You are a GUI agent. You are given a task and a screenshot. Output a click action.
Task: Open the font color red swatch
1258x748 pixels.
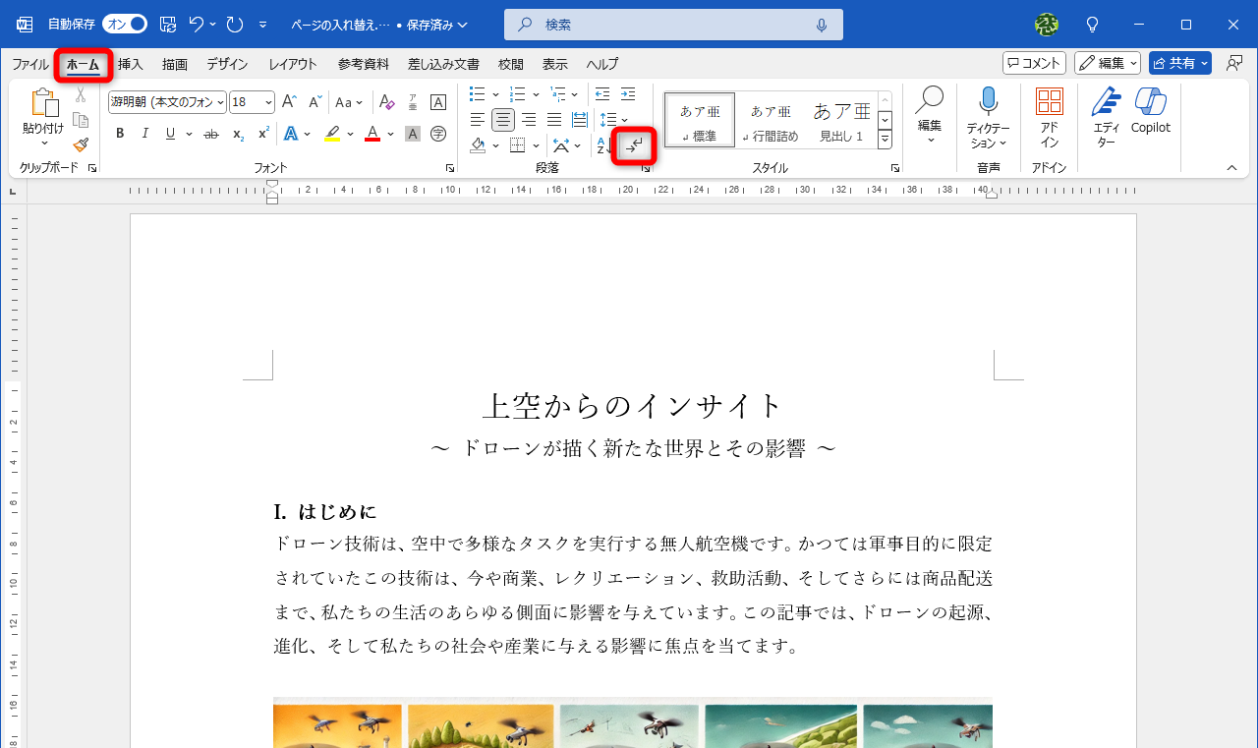[x=372, y=133]
